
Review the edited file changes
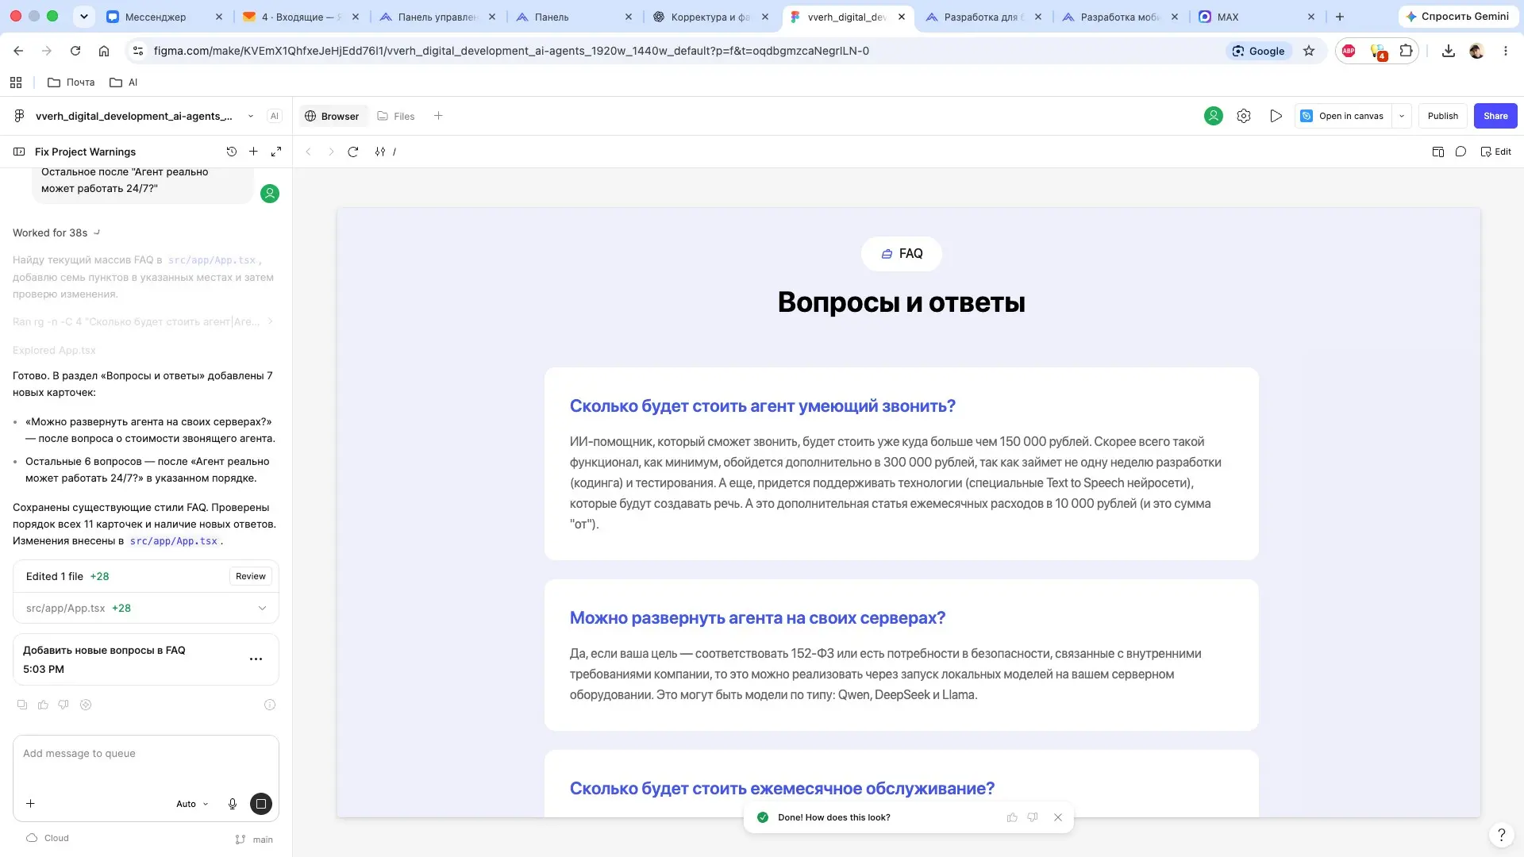[250, 576]
